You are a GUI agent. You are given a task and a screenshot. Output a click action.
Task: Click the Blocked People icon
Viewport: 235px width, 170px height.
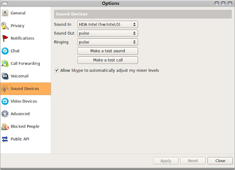pyautogui.click(x=5, y=126)
